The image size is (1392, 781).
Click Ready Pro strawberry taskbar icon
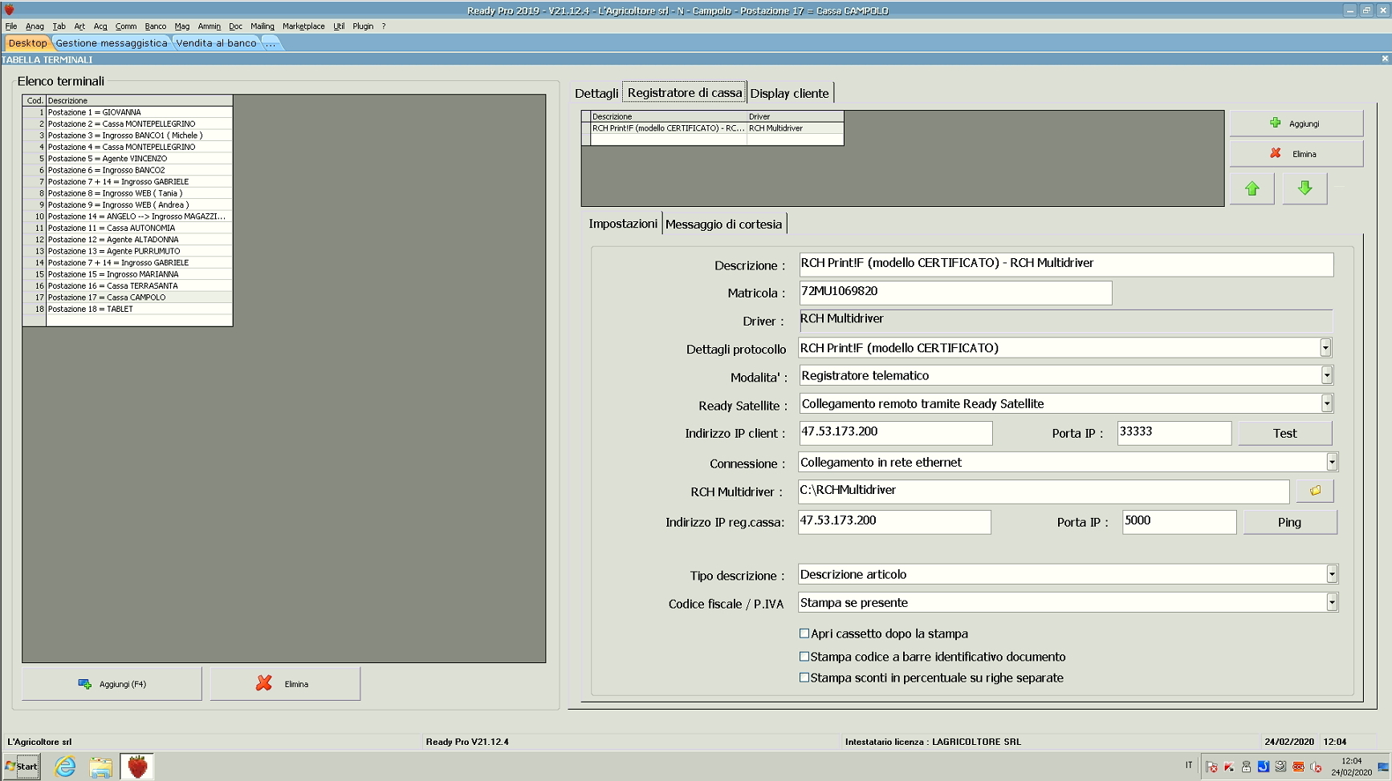pyautogui.click(x=137, y=767)
